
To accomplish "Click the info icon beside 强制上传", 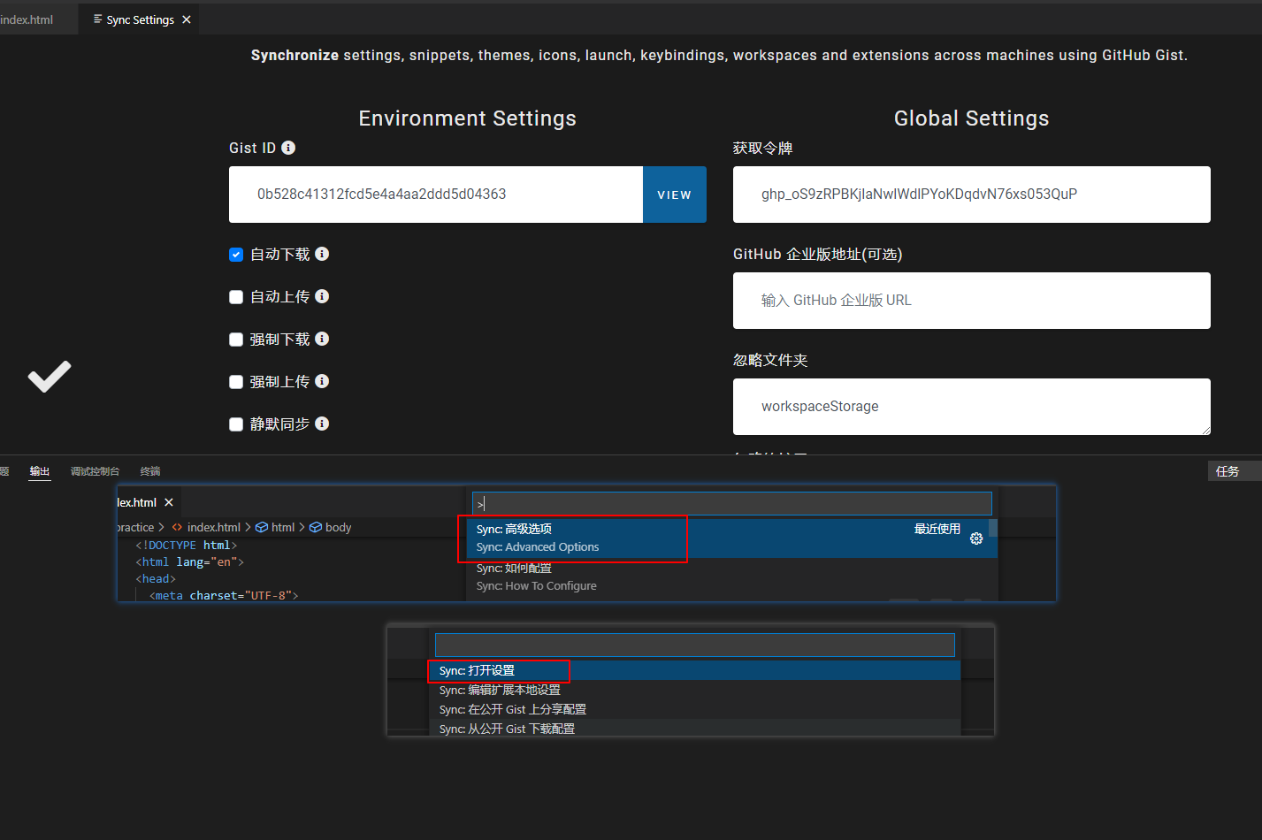I will (322, 381).
